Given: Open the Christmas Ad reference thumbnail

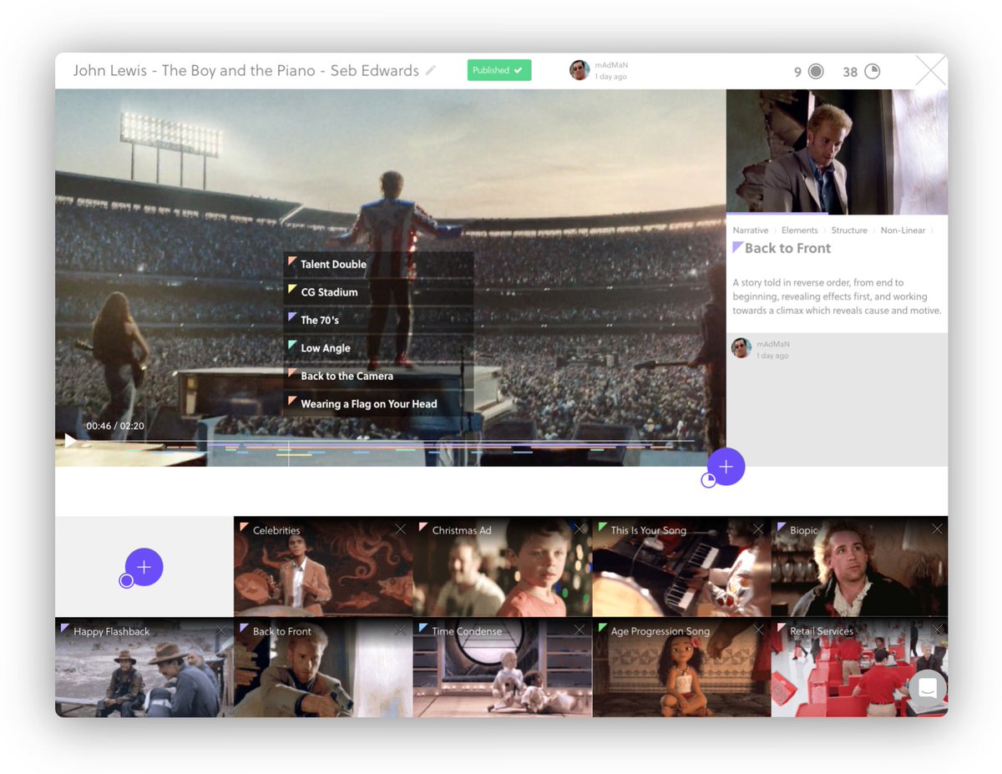Looking at the screenshot, I should tap(503, 567).
